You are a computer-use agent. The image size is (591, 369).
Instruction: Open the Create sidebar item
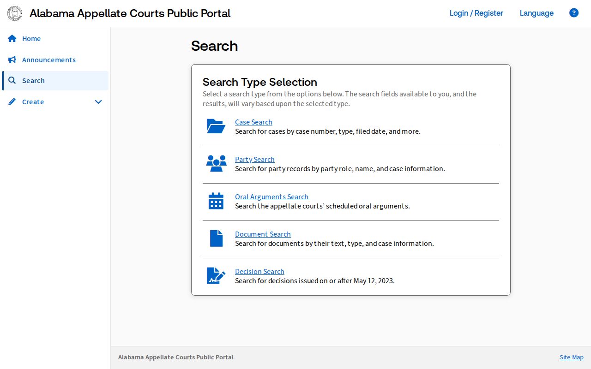coord(55,102)
